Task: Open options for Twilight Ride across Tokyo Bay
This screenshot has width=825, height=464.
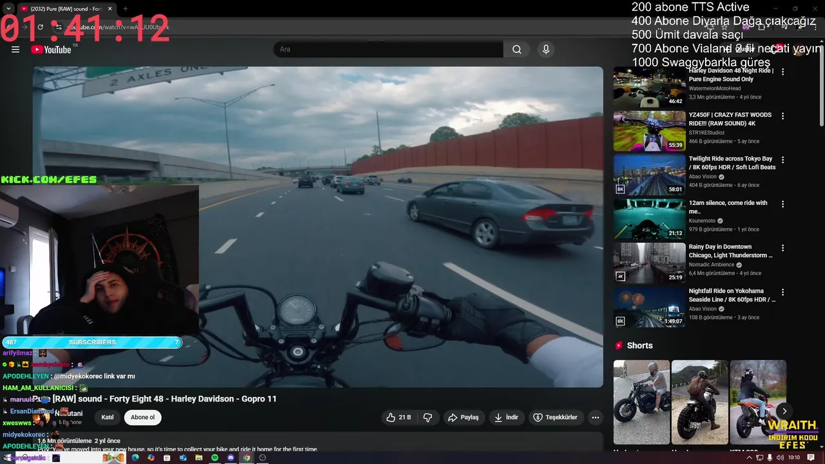Action: [x=783, y=160]
